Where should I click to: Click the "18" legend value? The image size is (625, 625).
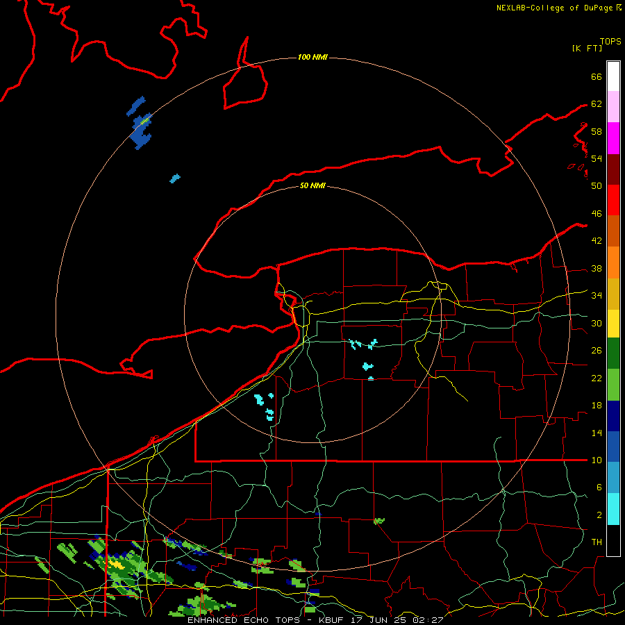click(597, 406)
